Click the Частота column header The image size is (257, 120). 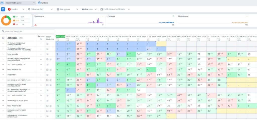pos(41,36)
